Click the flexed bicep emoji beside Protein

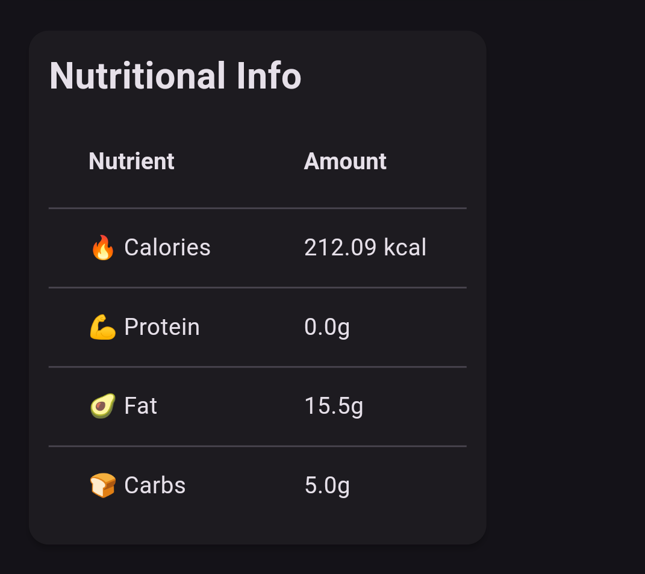coord(102,327)
